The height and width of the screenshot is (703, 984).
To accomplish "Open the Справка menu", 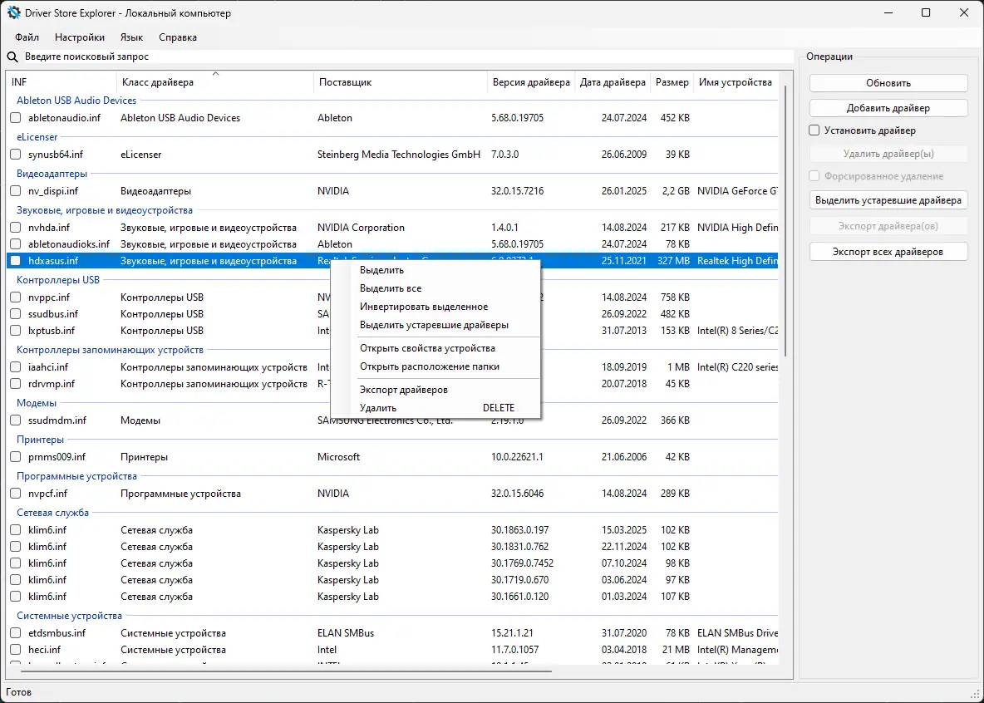I will [178, 37].
